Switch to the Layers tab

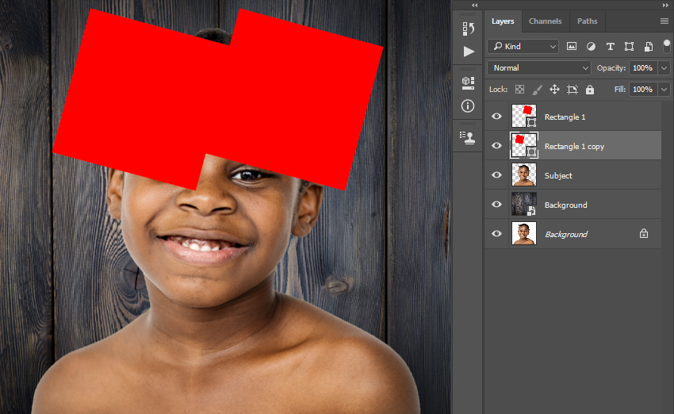point(503,21)
